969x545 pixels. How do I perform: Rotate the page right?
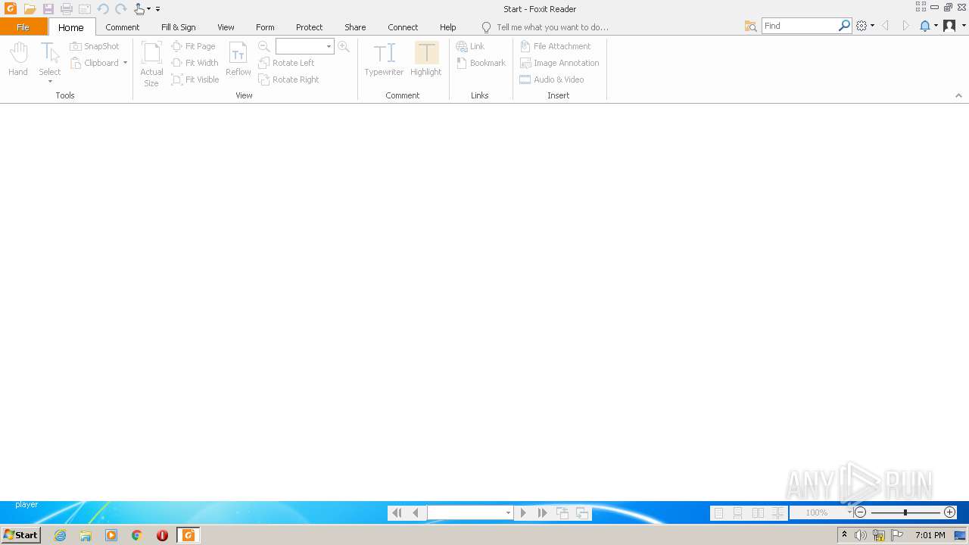tap(288, 79)
